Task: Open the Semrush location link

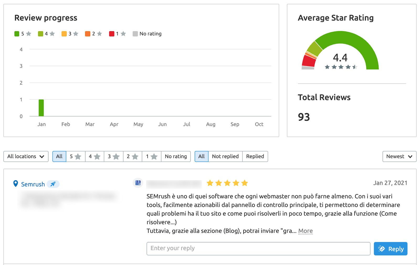Action: (x=33, y=184)
